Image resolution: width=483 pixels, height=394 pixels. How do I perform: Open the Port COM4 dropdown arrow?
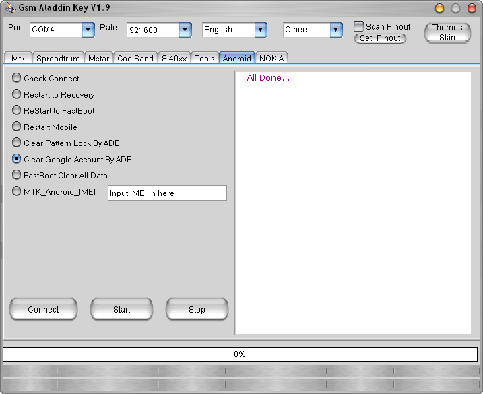pyautogui.click(x=88, y=30)
